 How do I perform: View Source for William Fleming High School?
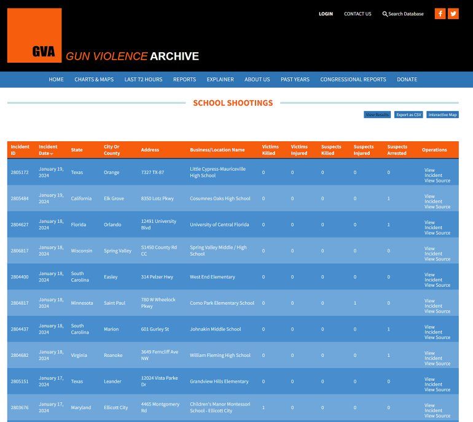click(437, 364)
